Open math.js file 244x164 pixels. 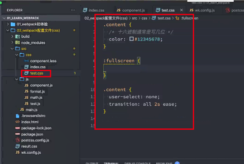pyautogui.click(x=36, y=97)
